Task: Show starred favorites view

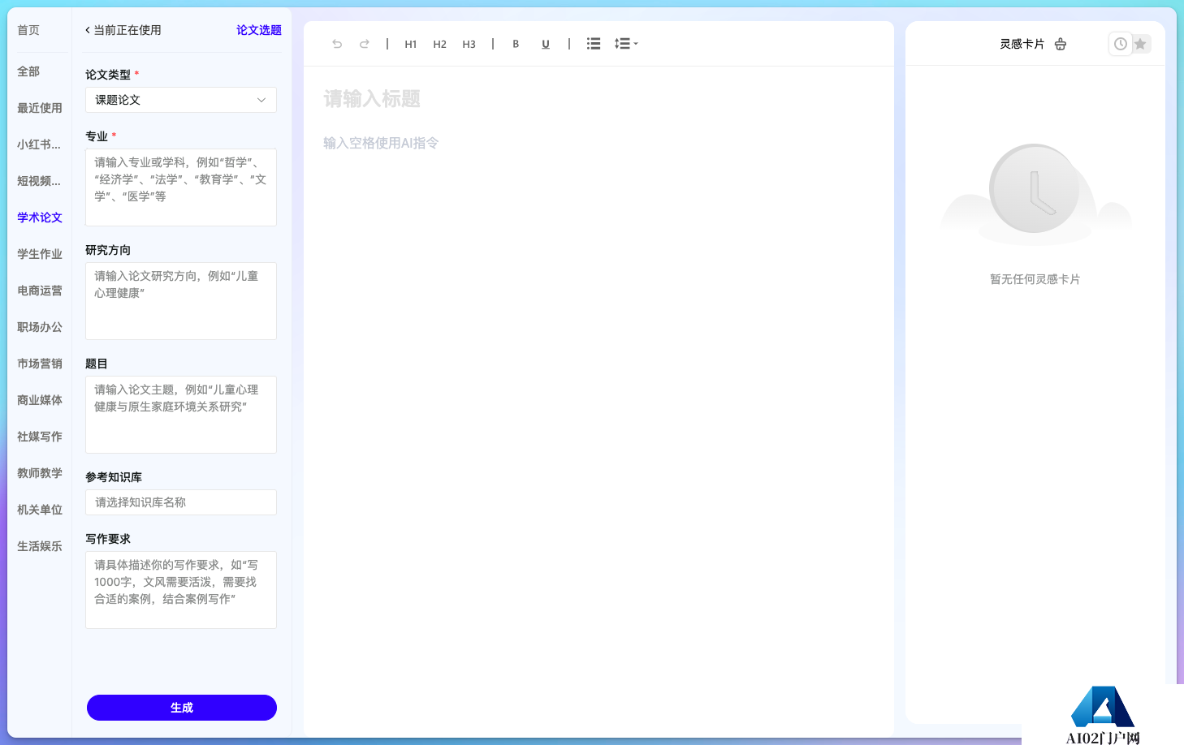Action: pyautogui.click(x=1141, y=44)
